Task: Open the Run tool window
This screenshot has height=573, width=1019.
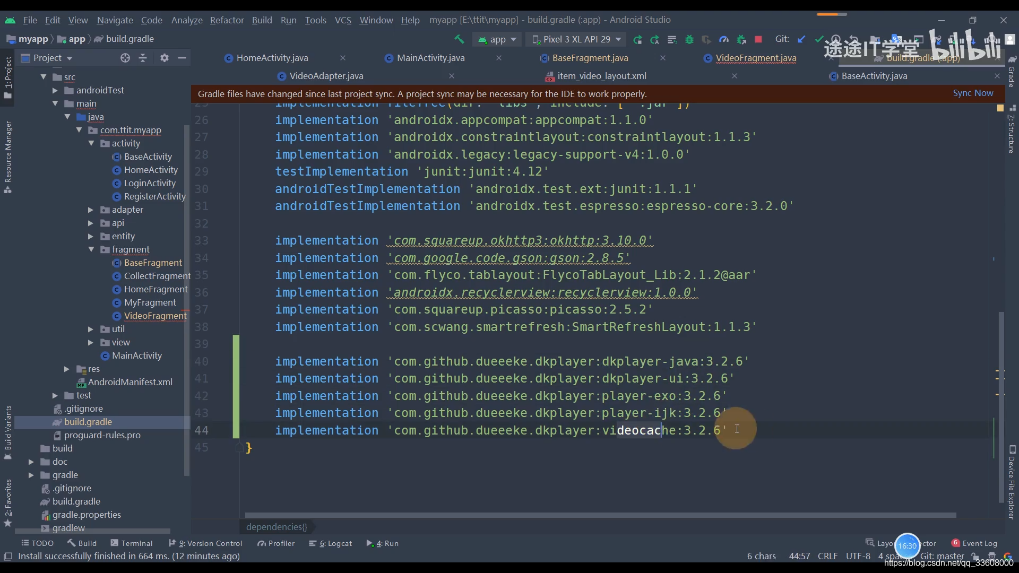Action: (x=383, y=543)
